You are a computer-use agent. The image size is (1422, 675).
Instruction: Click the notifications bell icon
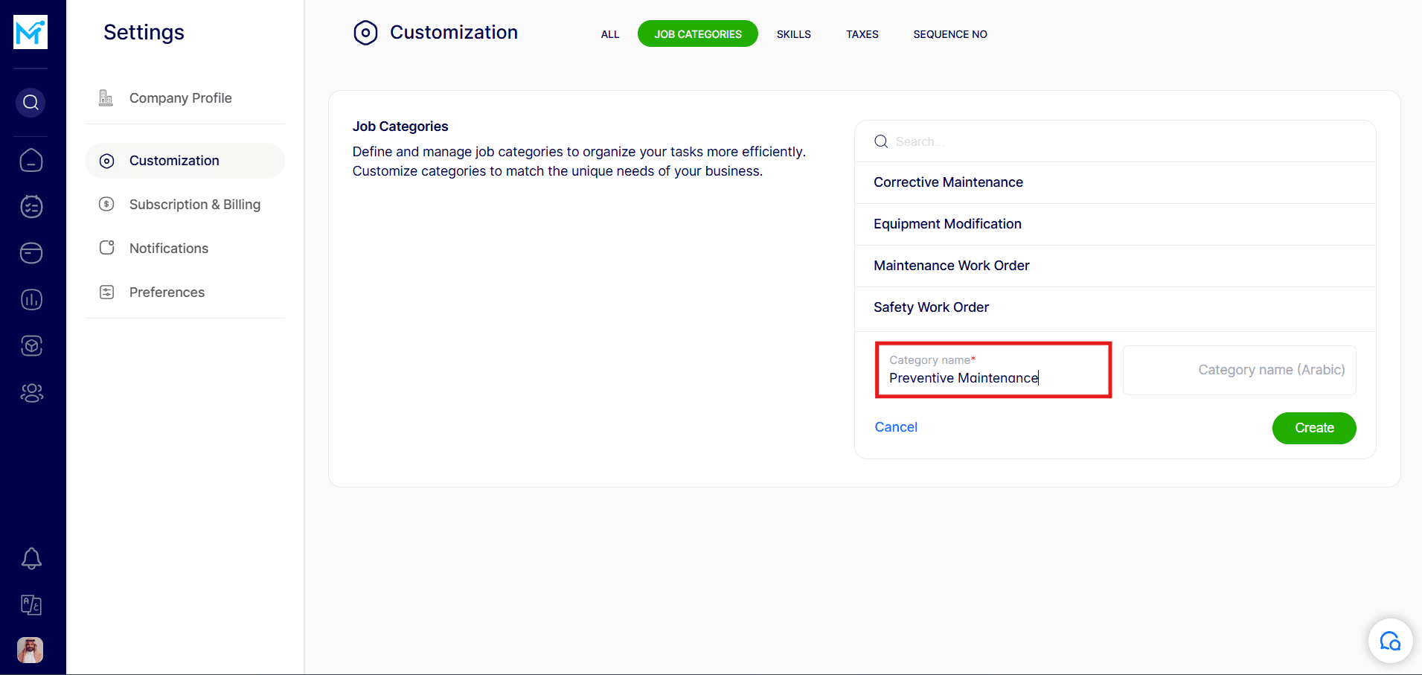(31, 558)
